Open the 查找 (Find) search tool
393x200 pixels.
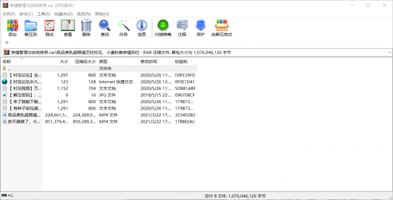[105, 28]
